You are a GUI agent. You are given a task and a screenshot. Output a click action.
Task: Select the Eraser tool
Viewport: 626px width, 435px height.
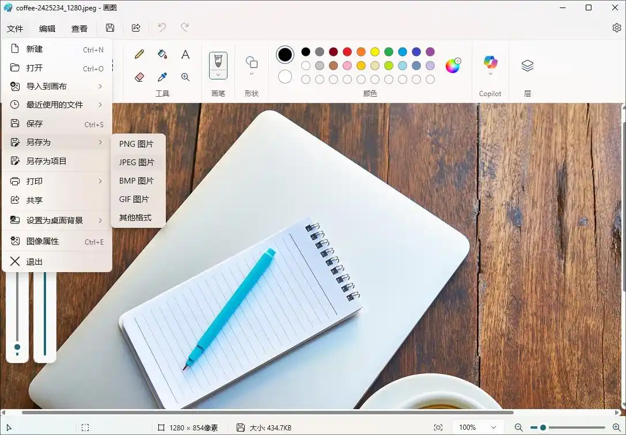coord(139,77)
